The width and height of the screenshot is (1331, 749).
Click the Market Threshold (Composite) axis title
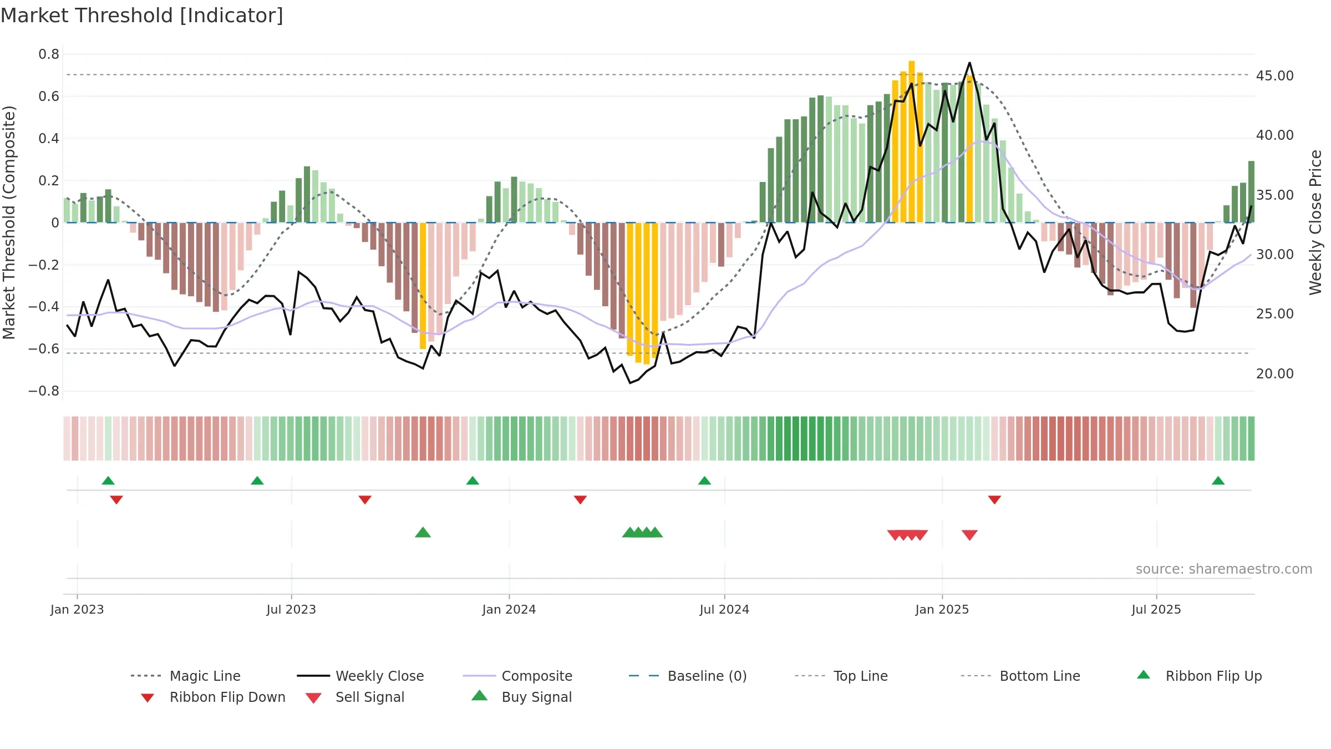[9, 222]
